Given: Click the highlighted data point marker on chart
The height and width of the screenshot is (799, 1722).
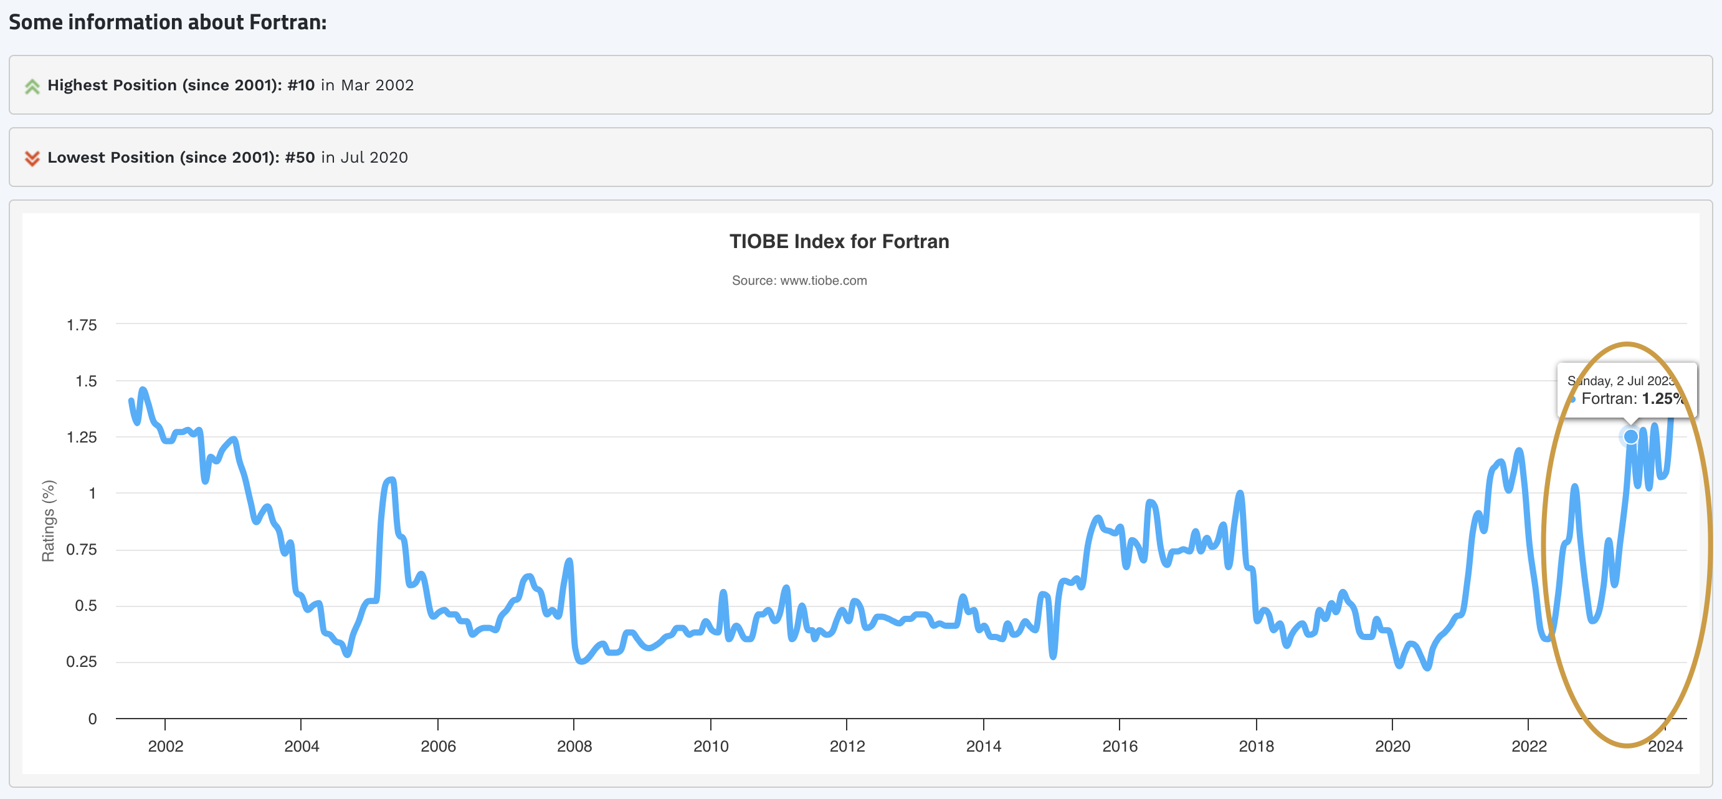Looking at the screenshot, I should click(1630, 437).
